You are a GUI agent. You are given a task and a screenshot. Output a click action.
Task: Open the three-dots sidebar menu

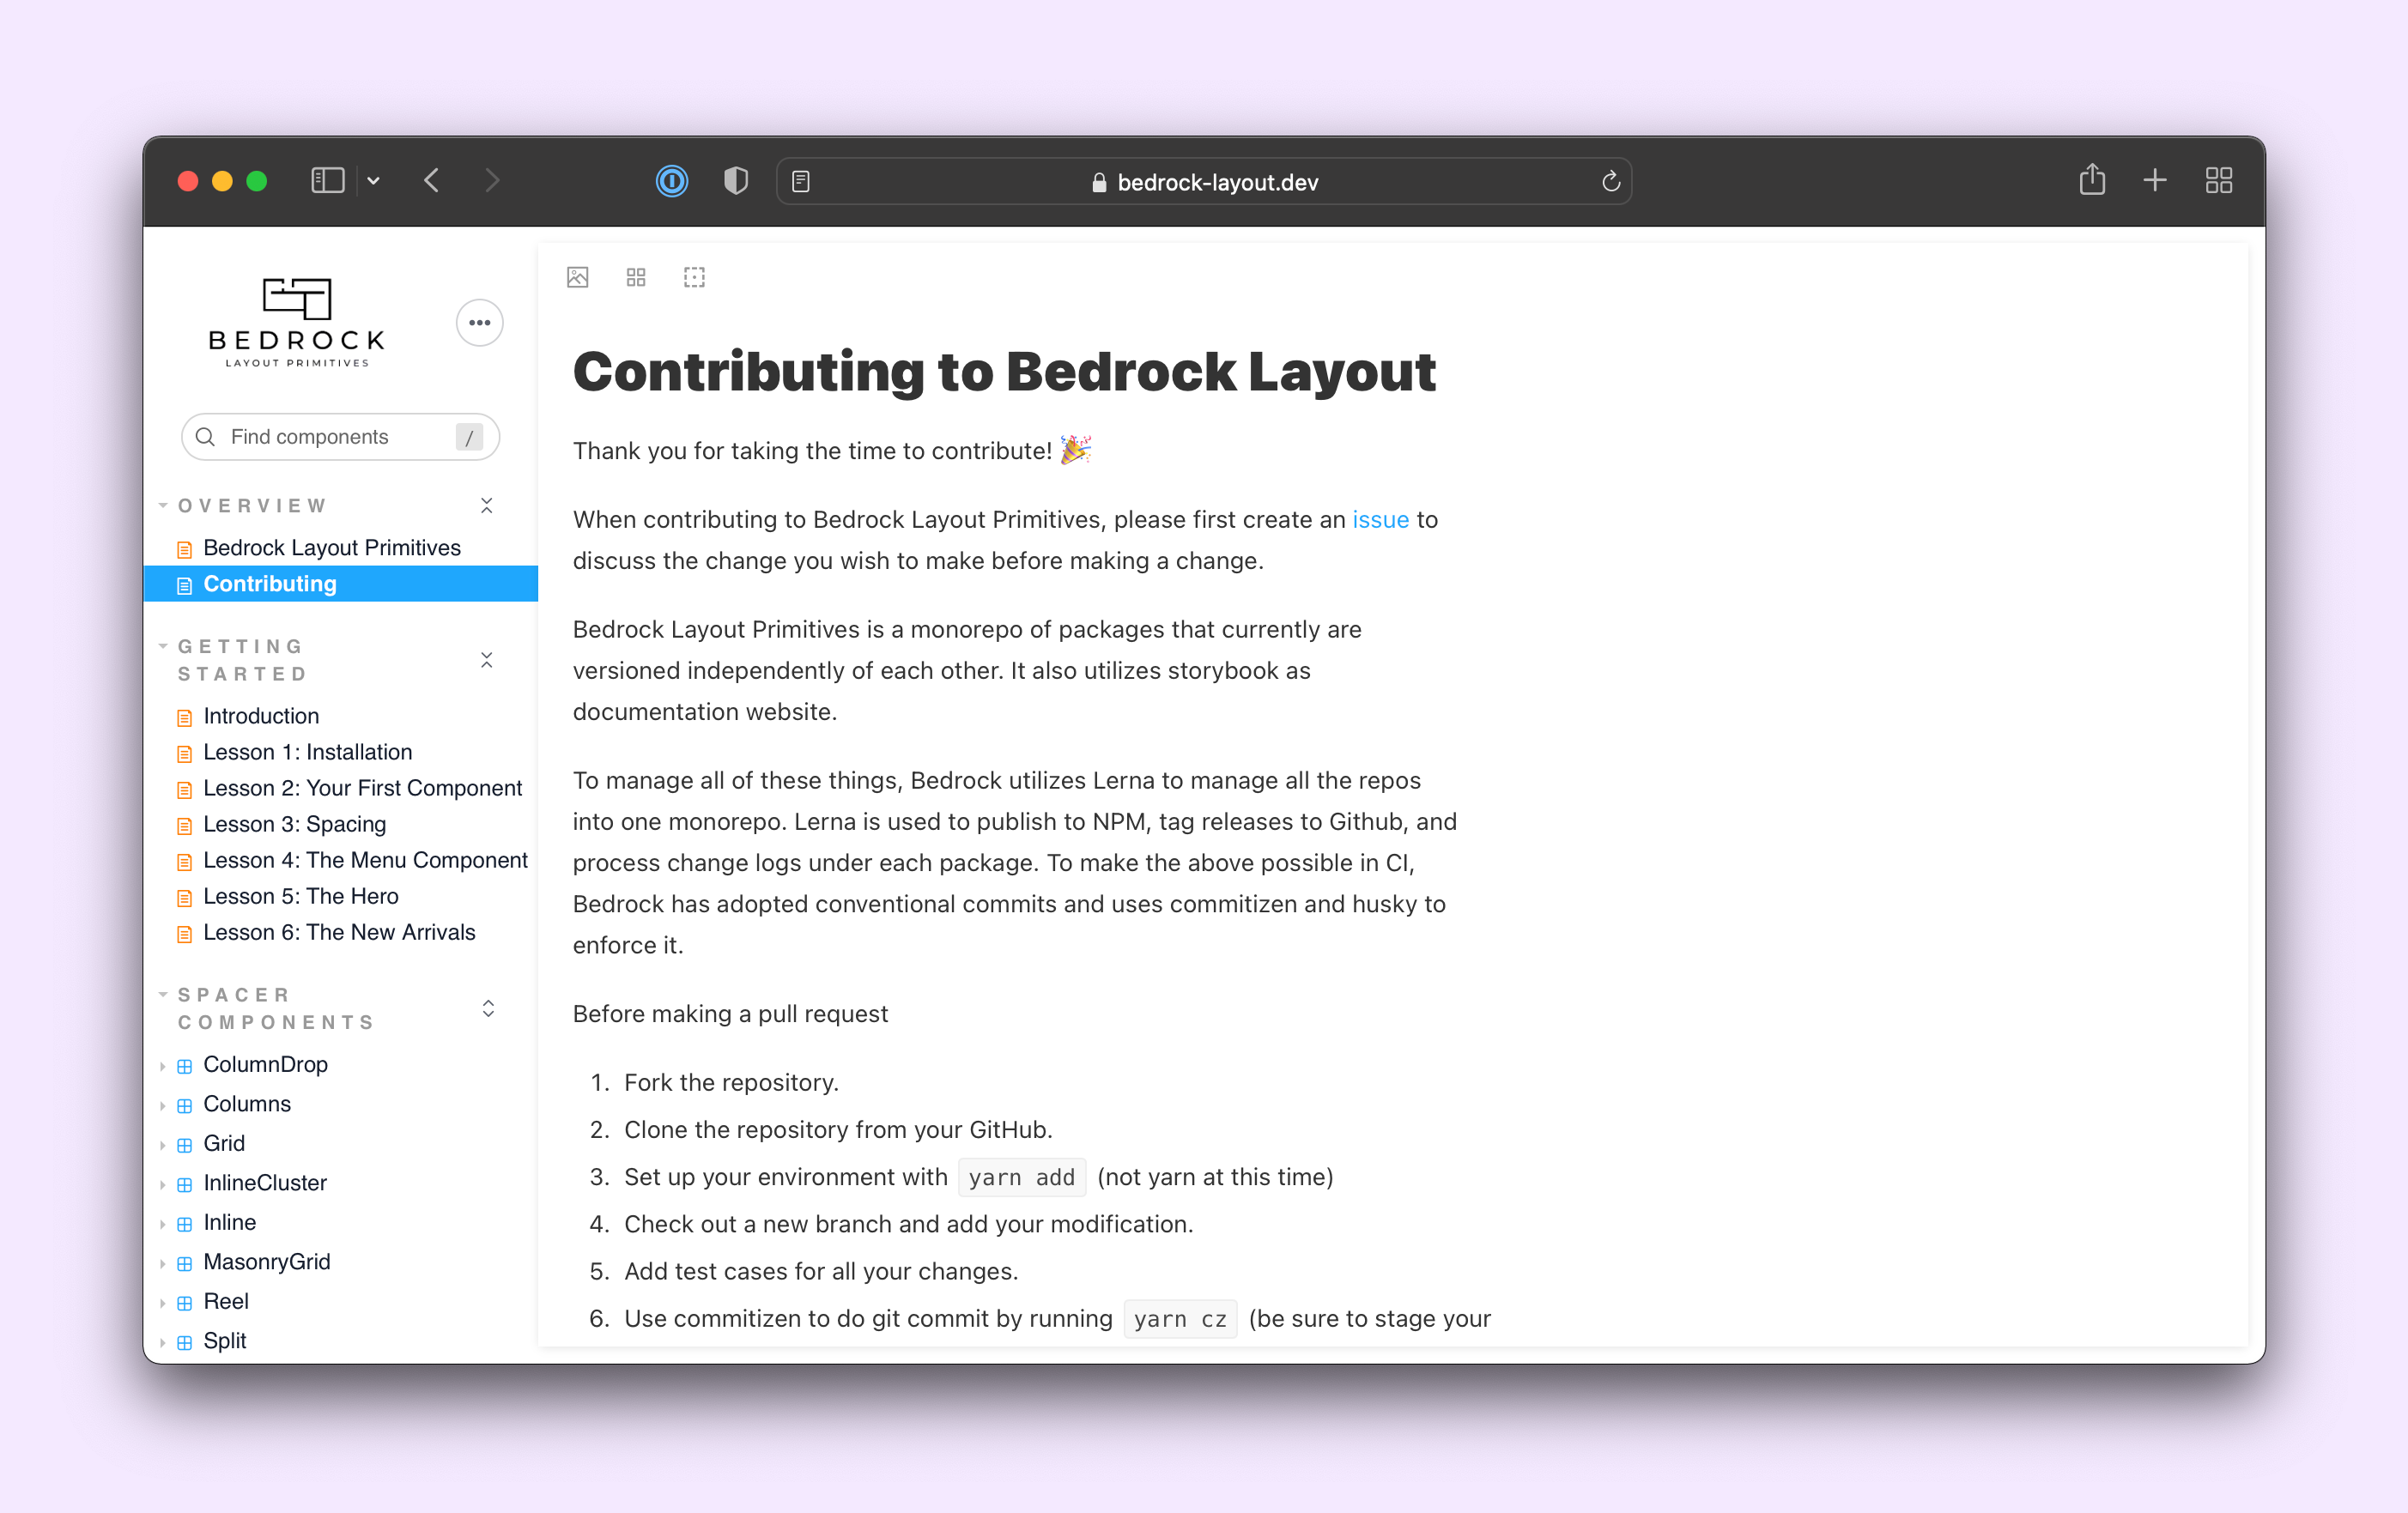point(479,323)
